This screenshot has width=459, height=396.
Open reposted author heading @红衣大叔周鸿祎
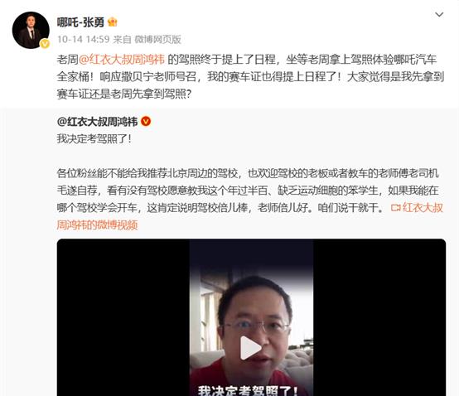tap(97, 122)
